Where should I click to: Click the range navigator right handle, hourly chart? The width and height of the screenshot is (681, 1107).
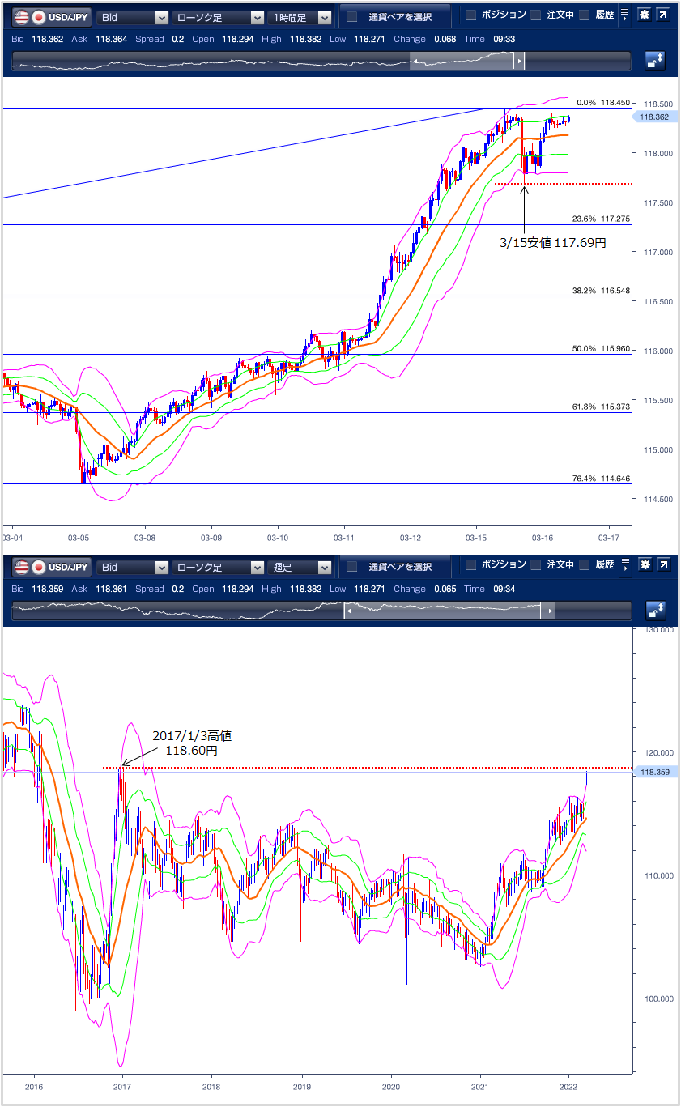point(520,61)
